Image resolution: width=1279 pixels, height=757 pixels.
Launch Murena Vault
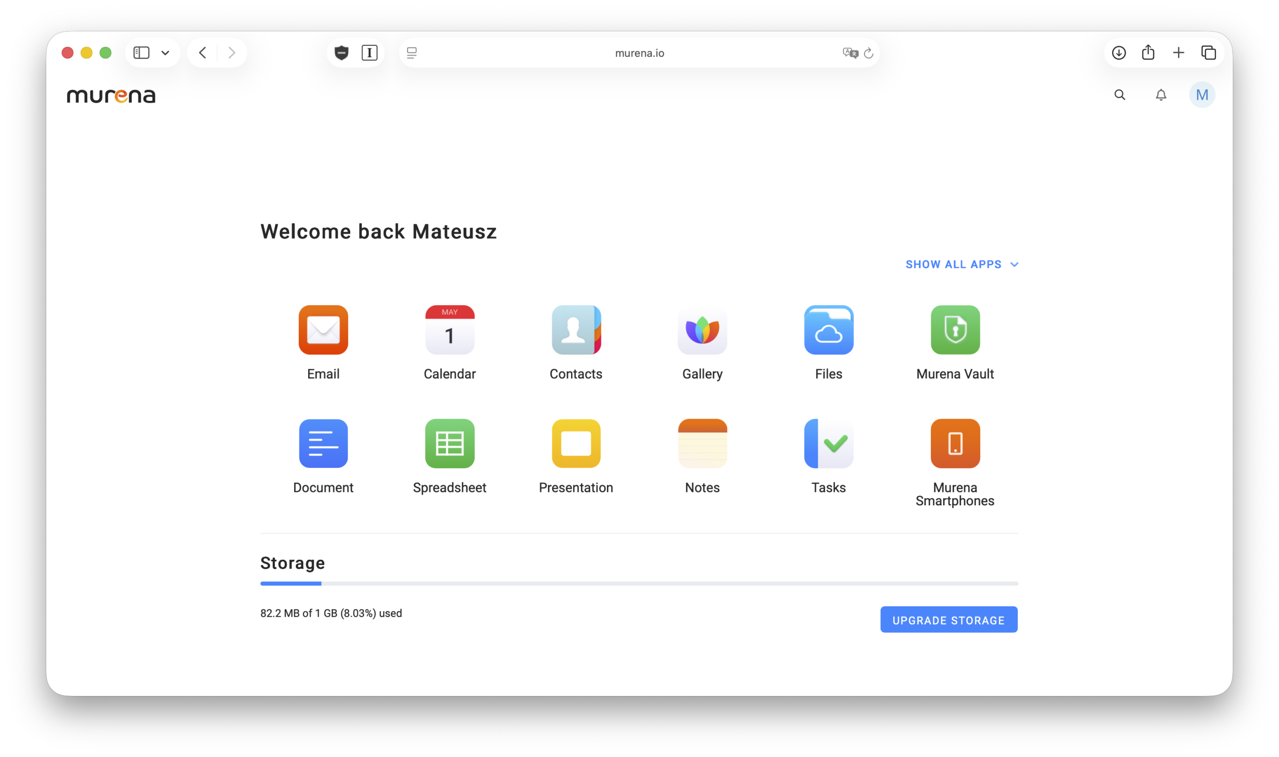[955, 330]
